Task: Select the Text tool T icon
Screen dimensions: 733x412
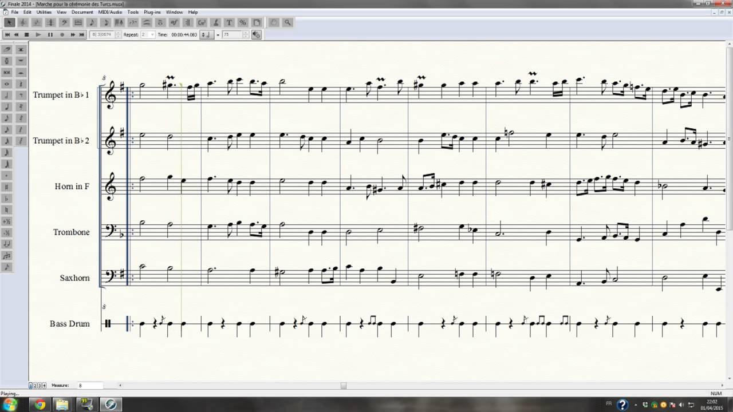Action: coord(229,22)
